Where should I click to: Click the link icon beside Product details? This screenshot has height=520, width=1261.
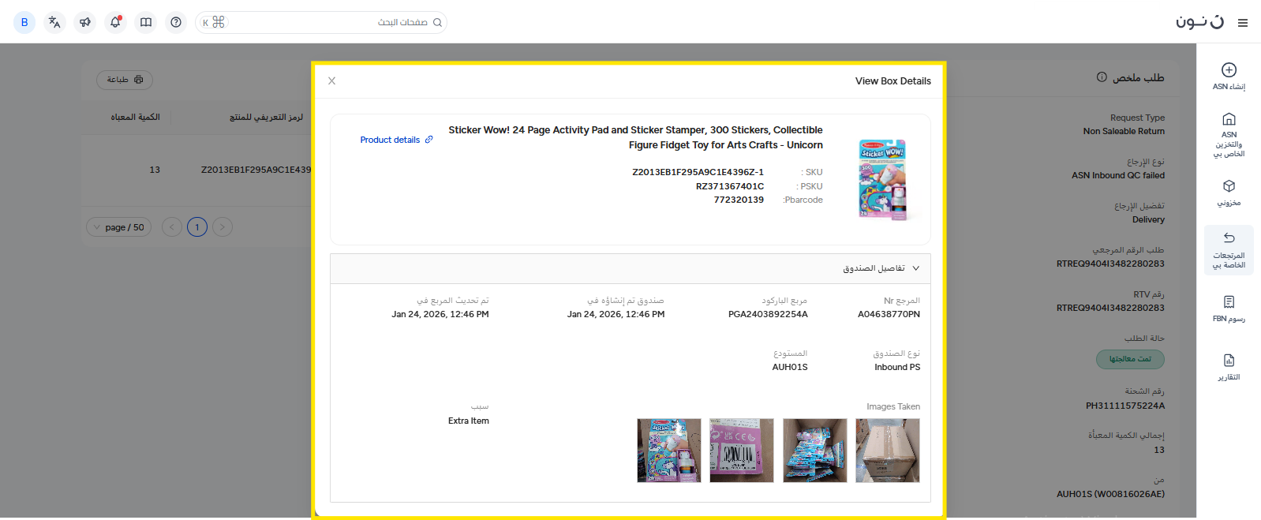(x=429, y=140)
